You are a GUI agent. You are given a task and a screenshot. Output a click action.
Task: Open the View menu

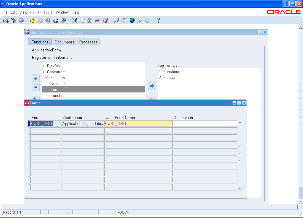tap(23, 12)
